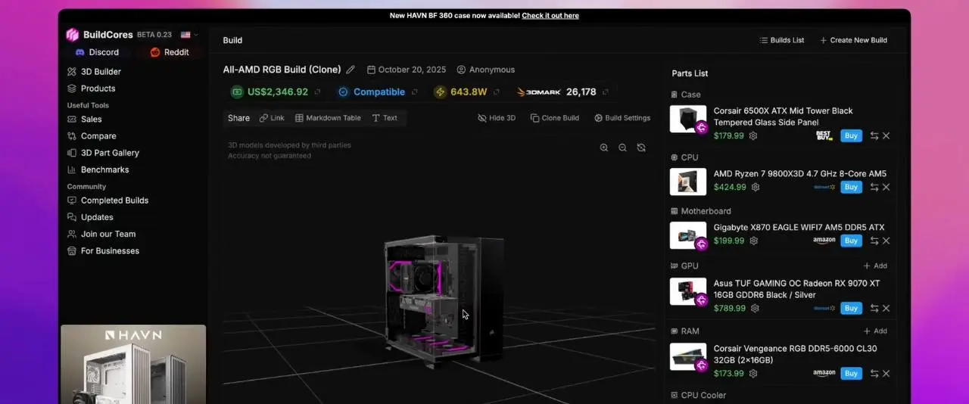This screenshot has width=969, height=404.
Task: Open settings gear for Corsair 6500X case
Action: tap(753, 136)
